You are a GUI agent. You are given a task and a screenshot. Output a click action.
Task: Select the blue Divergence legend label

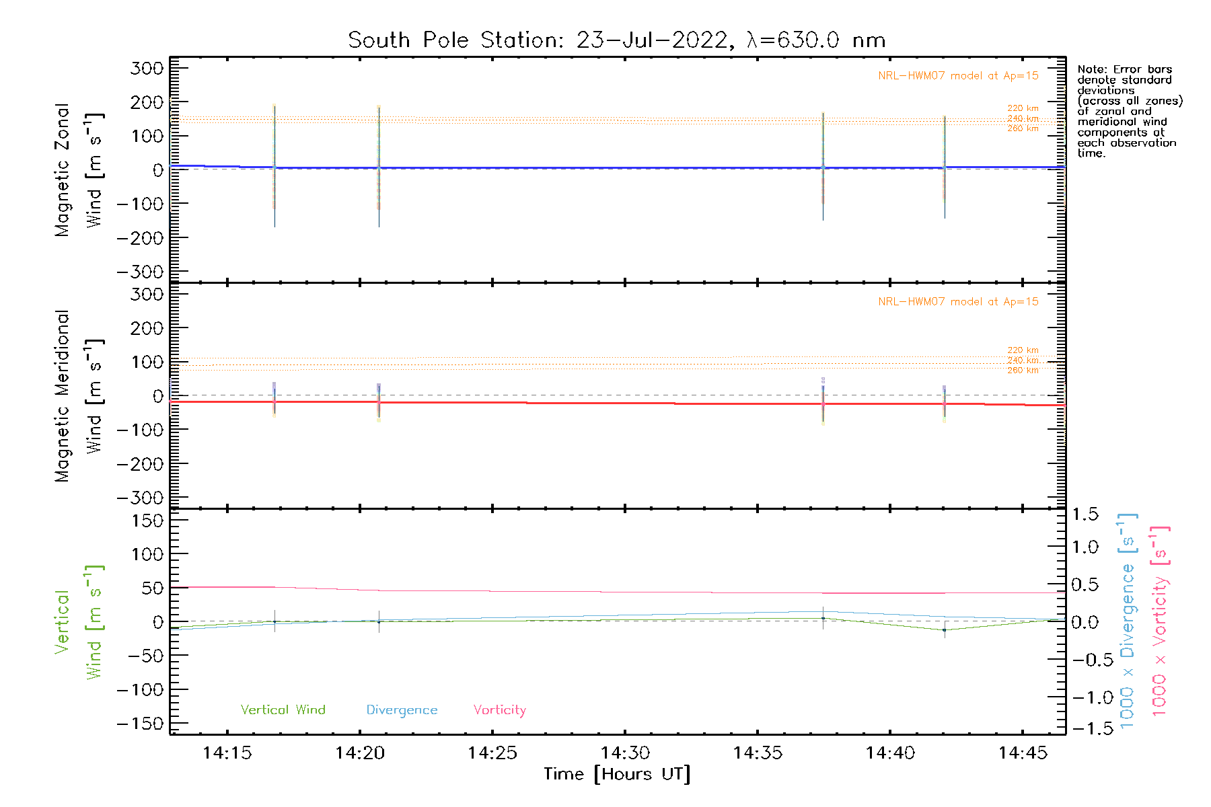[402, 709]
